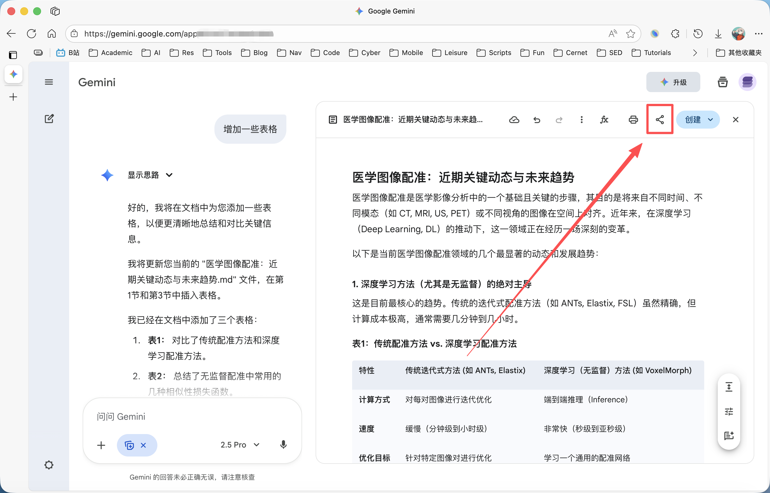The image size is (770, 493).
Task: Check the cloud save status icon
Action: tap(514, 119)
